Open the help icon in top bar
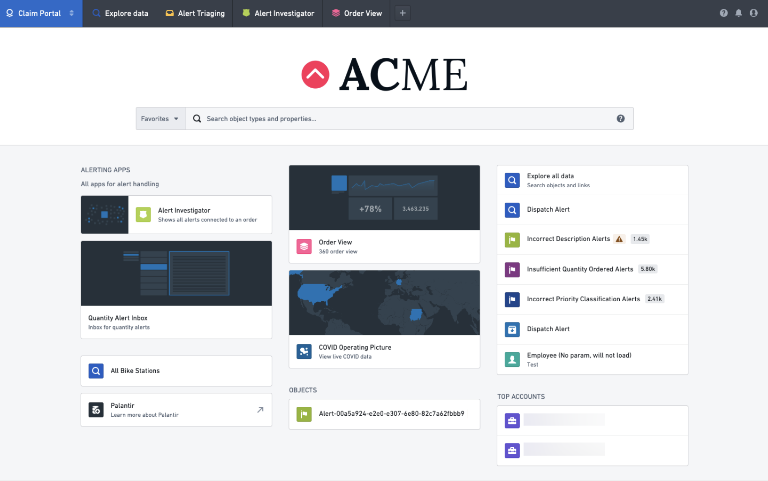 pos(723,13)
